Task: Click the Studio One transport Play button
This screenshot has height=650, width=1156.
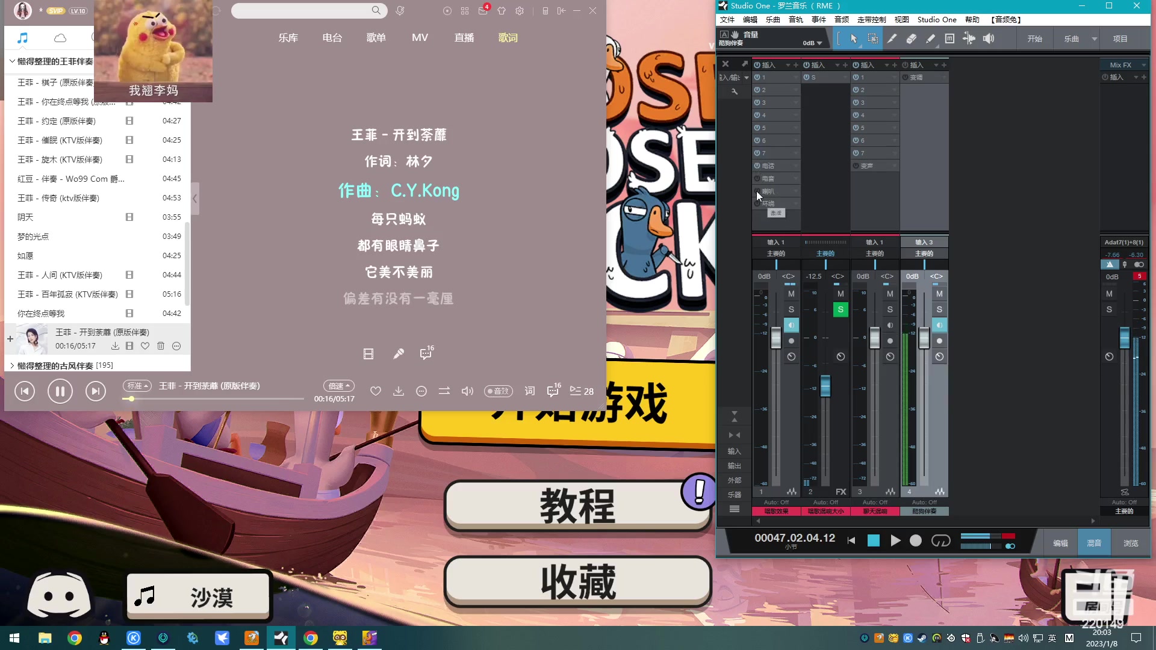Action: [x=895, y=540]
